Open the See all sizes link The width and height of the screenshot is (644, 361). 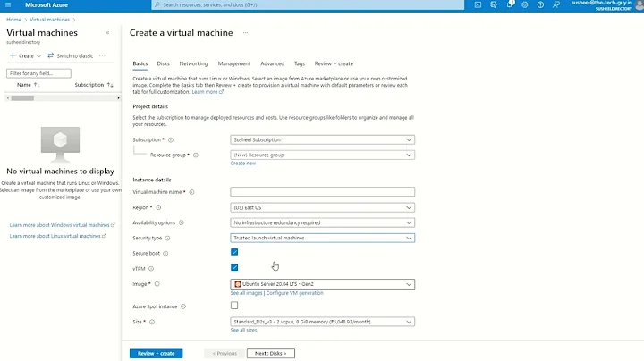click(243, 331)
